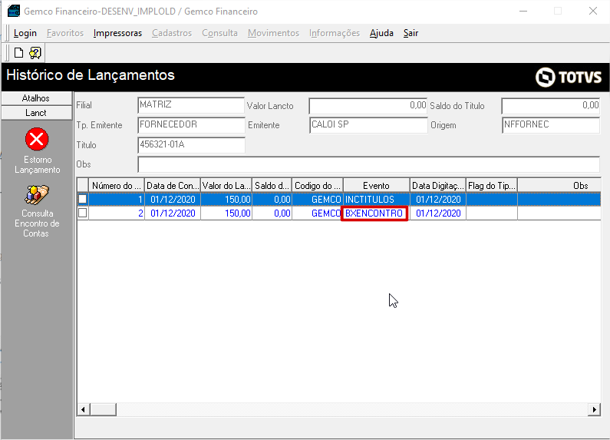610x440 pixels.
Task: Click the horizontal scrollbar thumb
Action: [x=103, y=409]
